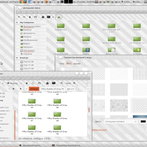This screenshot has height=147, width=147.
Task: Open Fifty Shades of Grey 45 folder
Action: pyautogui.click(x=32, y=103)
